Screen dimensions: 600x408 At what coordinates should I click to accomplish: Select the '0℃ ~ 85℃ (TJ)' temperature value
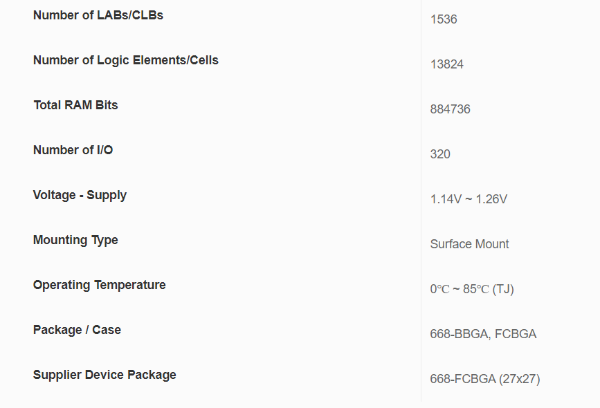(471, 289)
